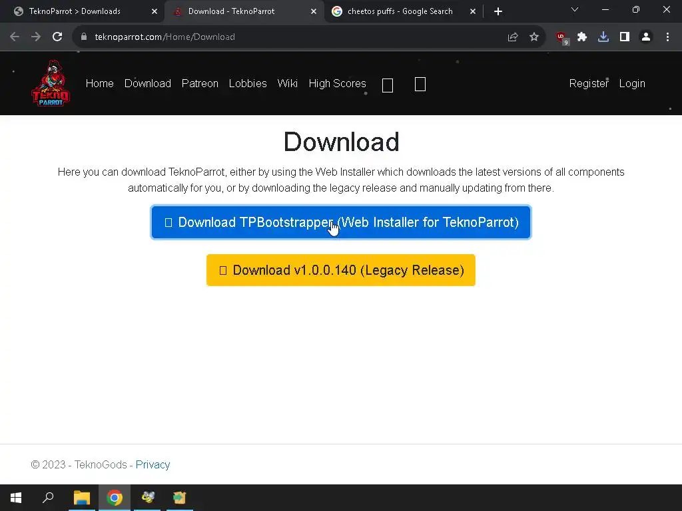Open Lobbies in the navbar

(x=248, y=83)
